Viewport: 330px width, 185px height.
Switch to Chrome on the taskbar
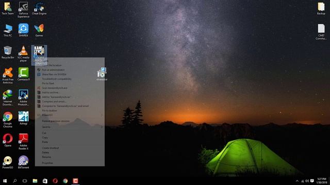coord(65,181)
